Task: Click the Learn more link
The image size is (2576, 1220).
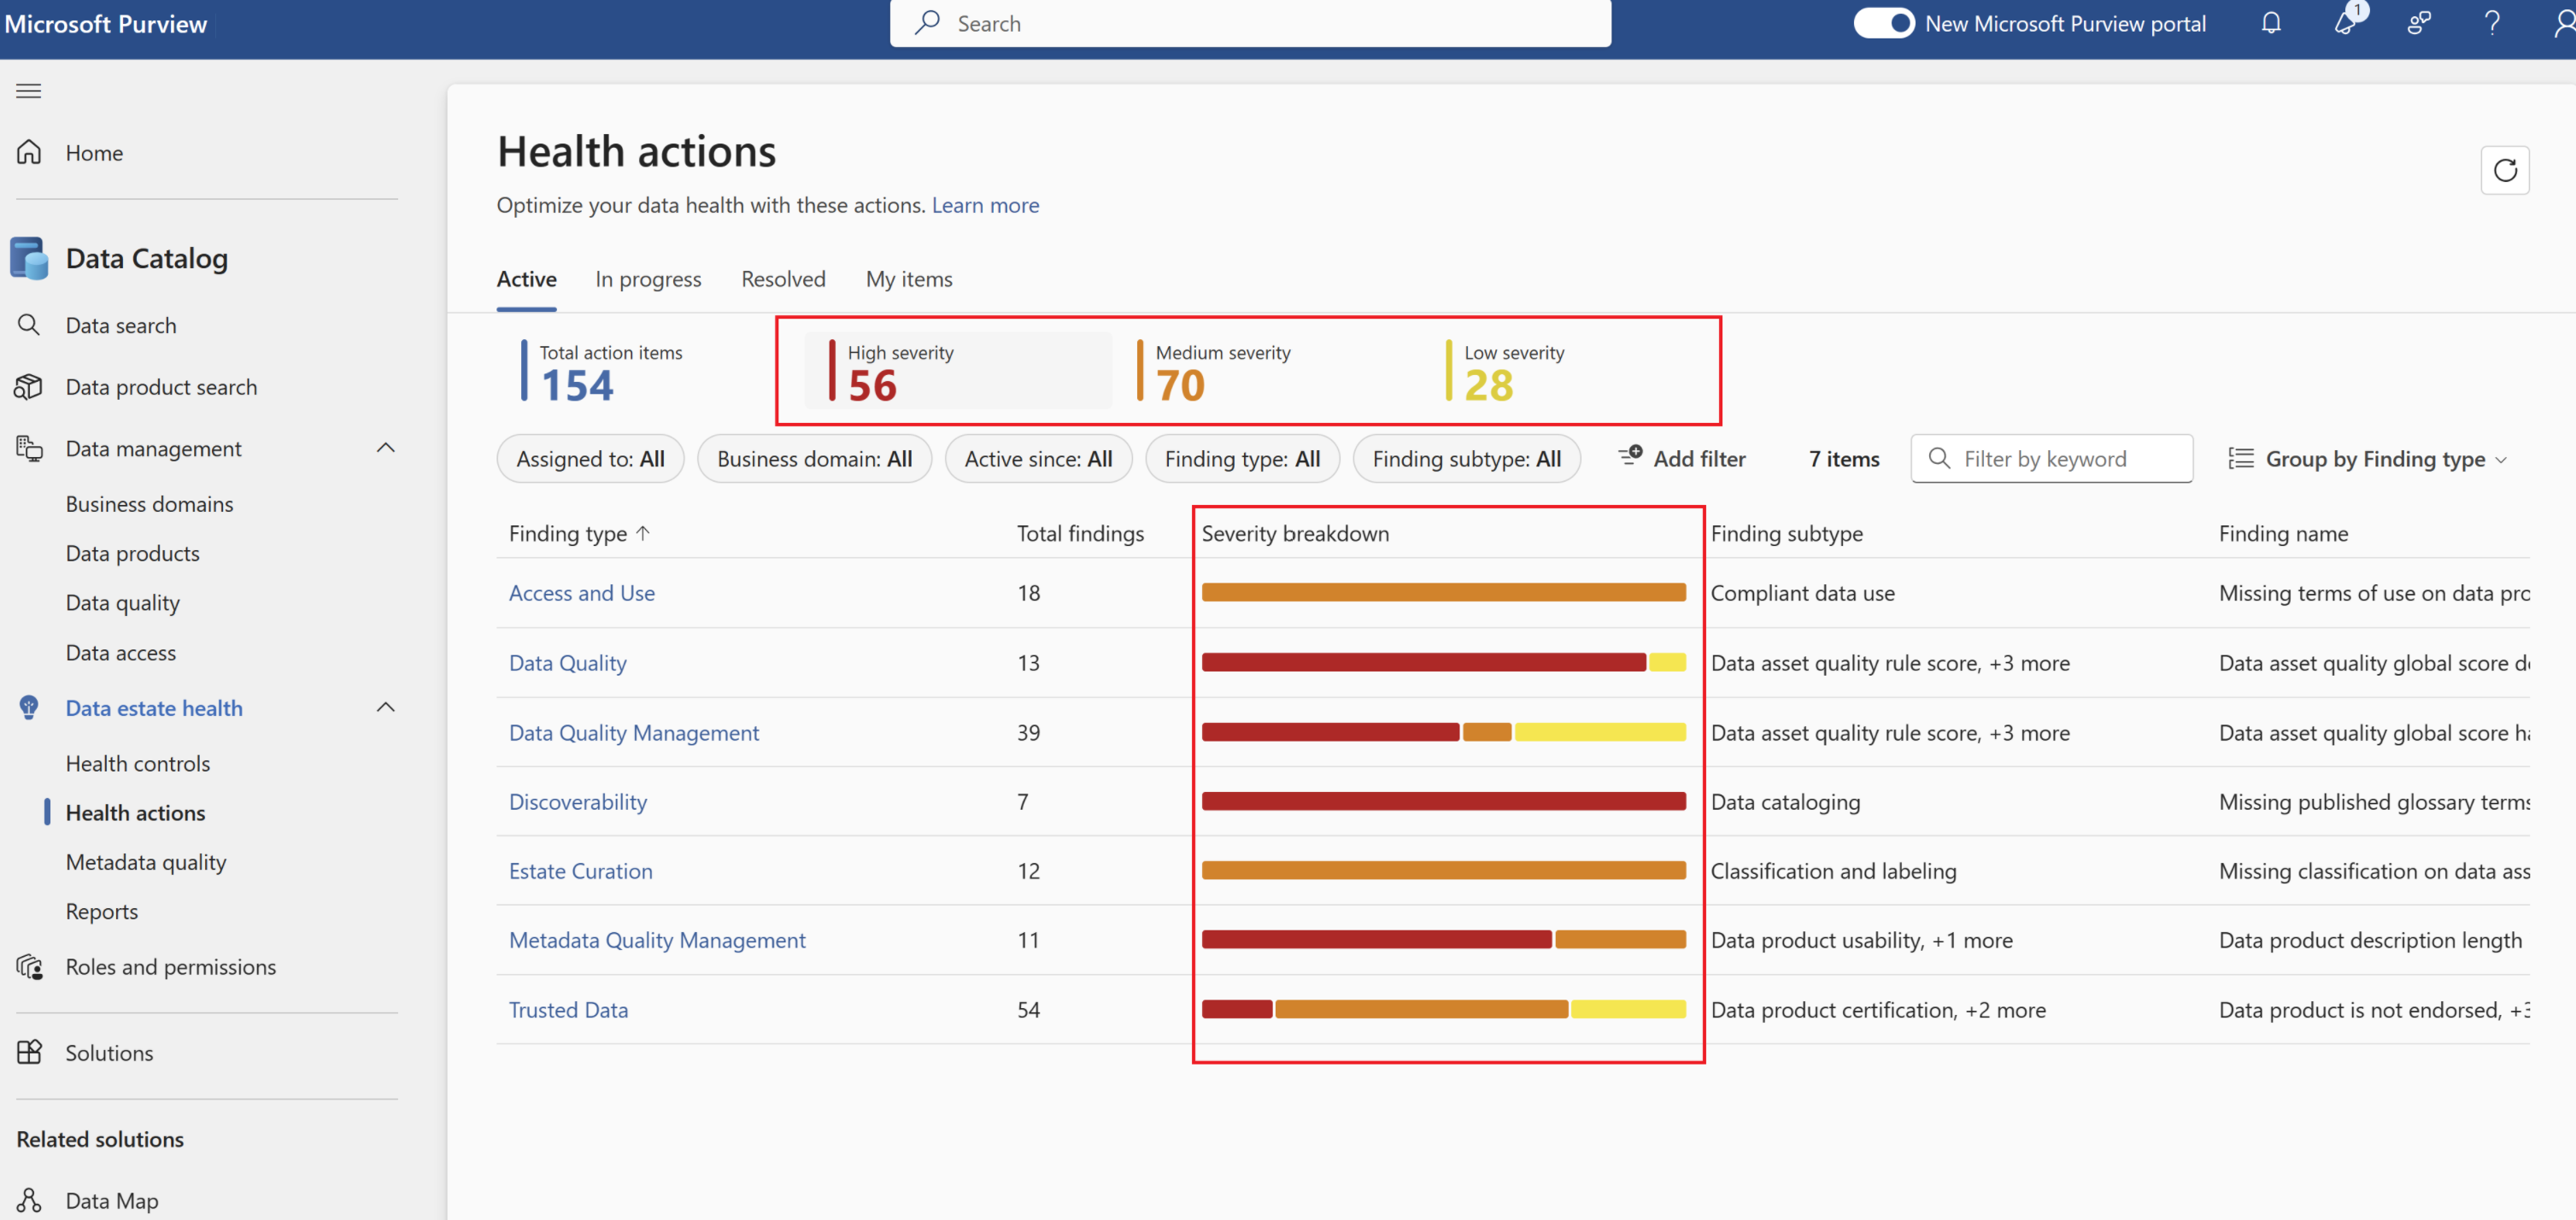Action: (985, 205)
